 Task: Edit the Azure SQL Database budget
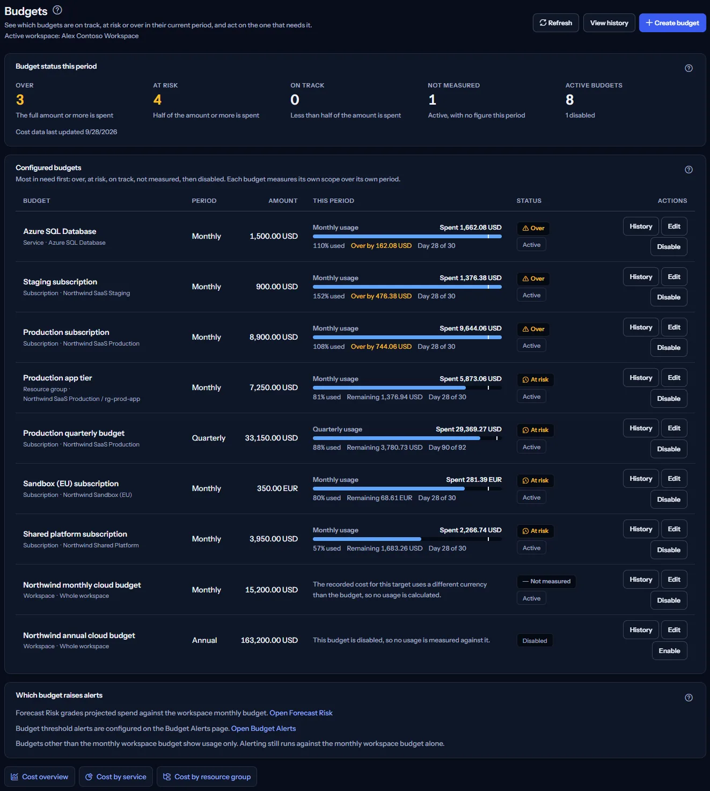(674, 226)
